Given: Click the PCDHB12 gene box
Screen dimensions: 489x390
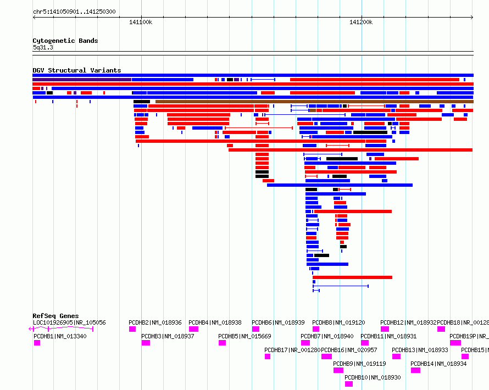Looking at the screenshot, I should point(385,329).
